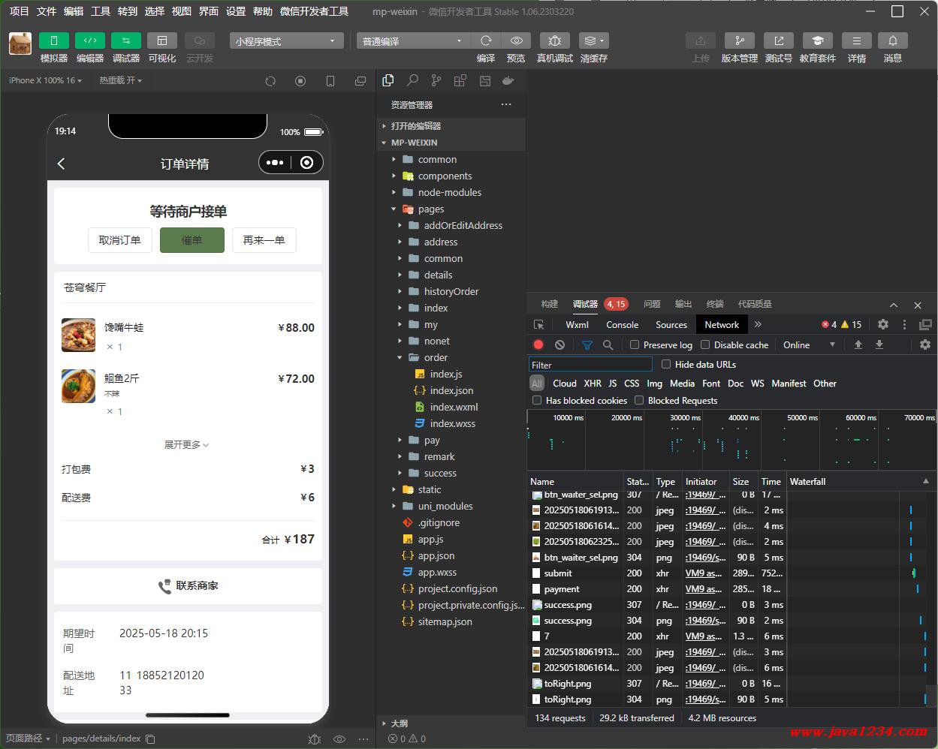
Task: Open network search magnifier icon
Action: click(x=608, y=345)
